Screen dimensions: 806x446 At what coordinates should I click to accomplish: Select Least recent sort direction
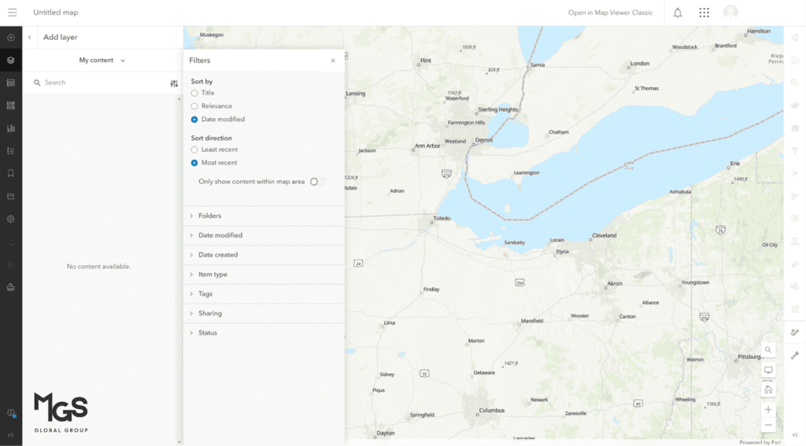[x=194, y=149]
